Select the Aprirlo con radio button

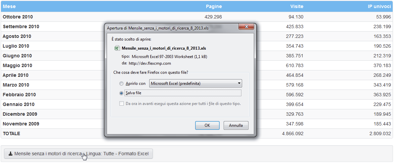122,84
